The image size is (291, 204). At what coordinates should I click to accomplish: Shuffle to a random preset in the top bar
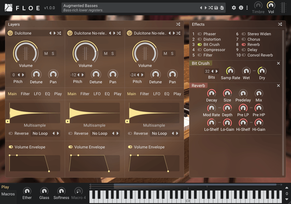point(211,8)
